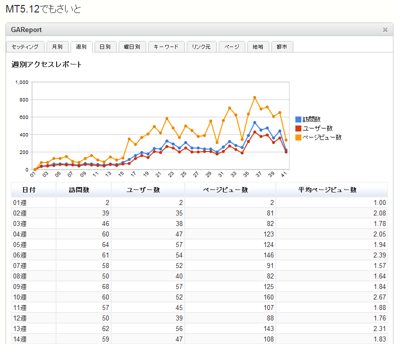
Task: Click the 日付 column header
Action: 33,189
